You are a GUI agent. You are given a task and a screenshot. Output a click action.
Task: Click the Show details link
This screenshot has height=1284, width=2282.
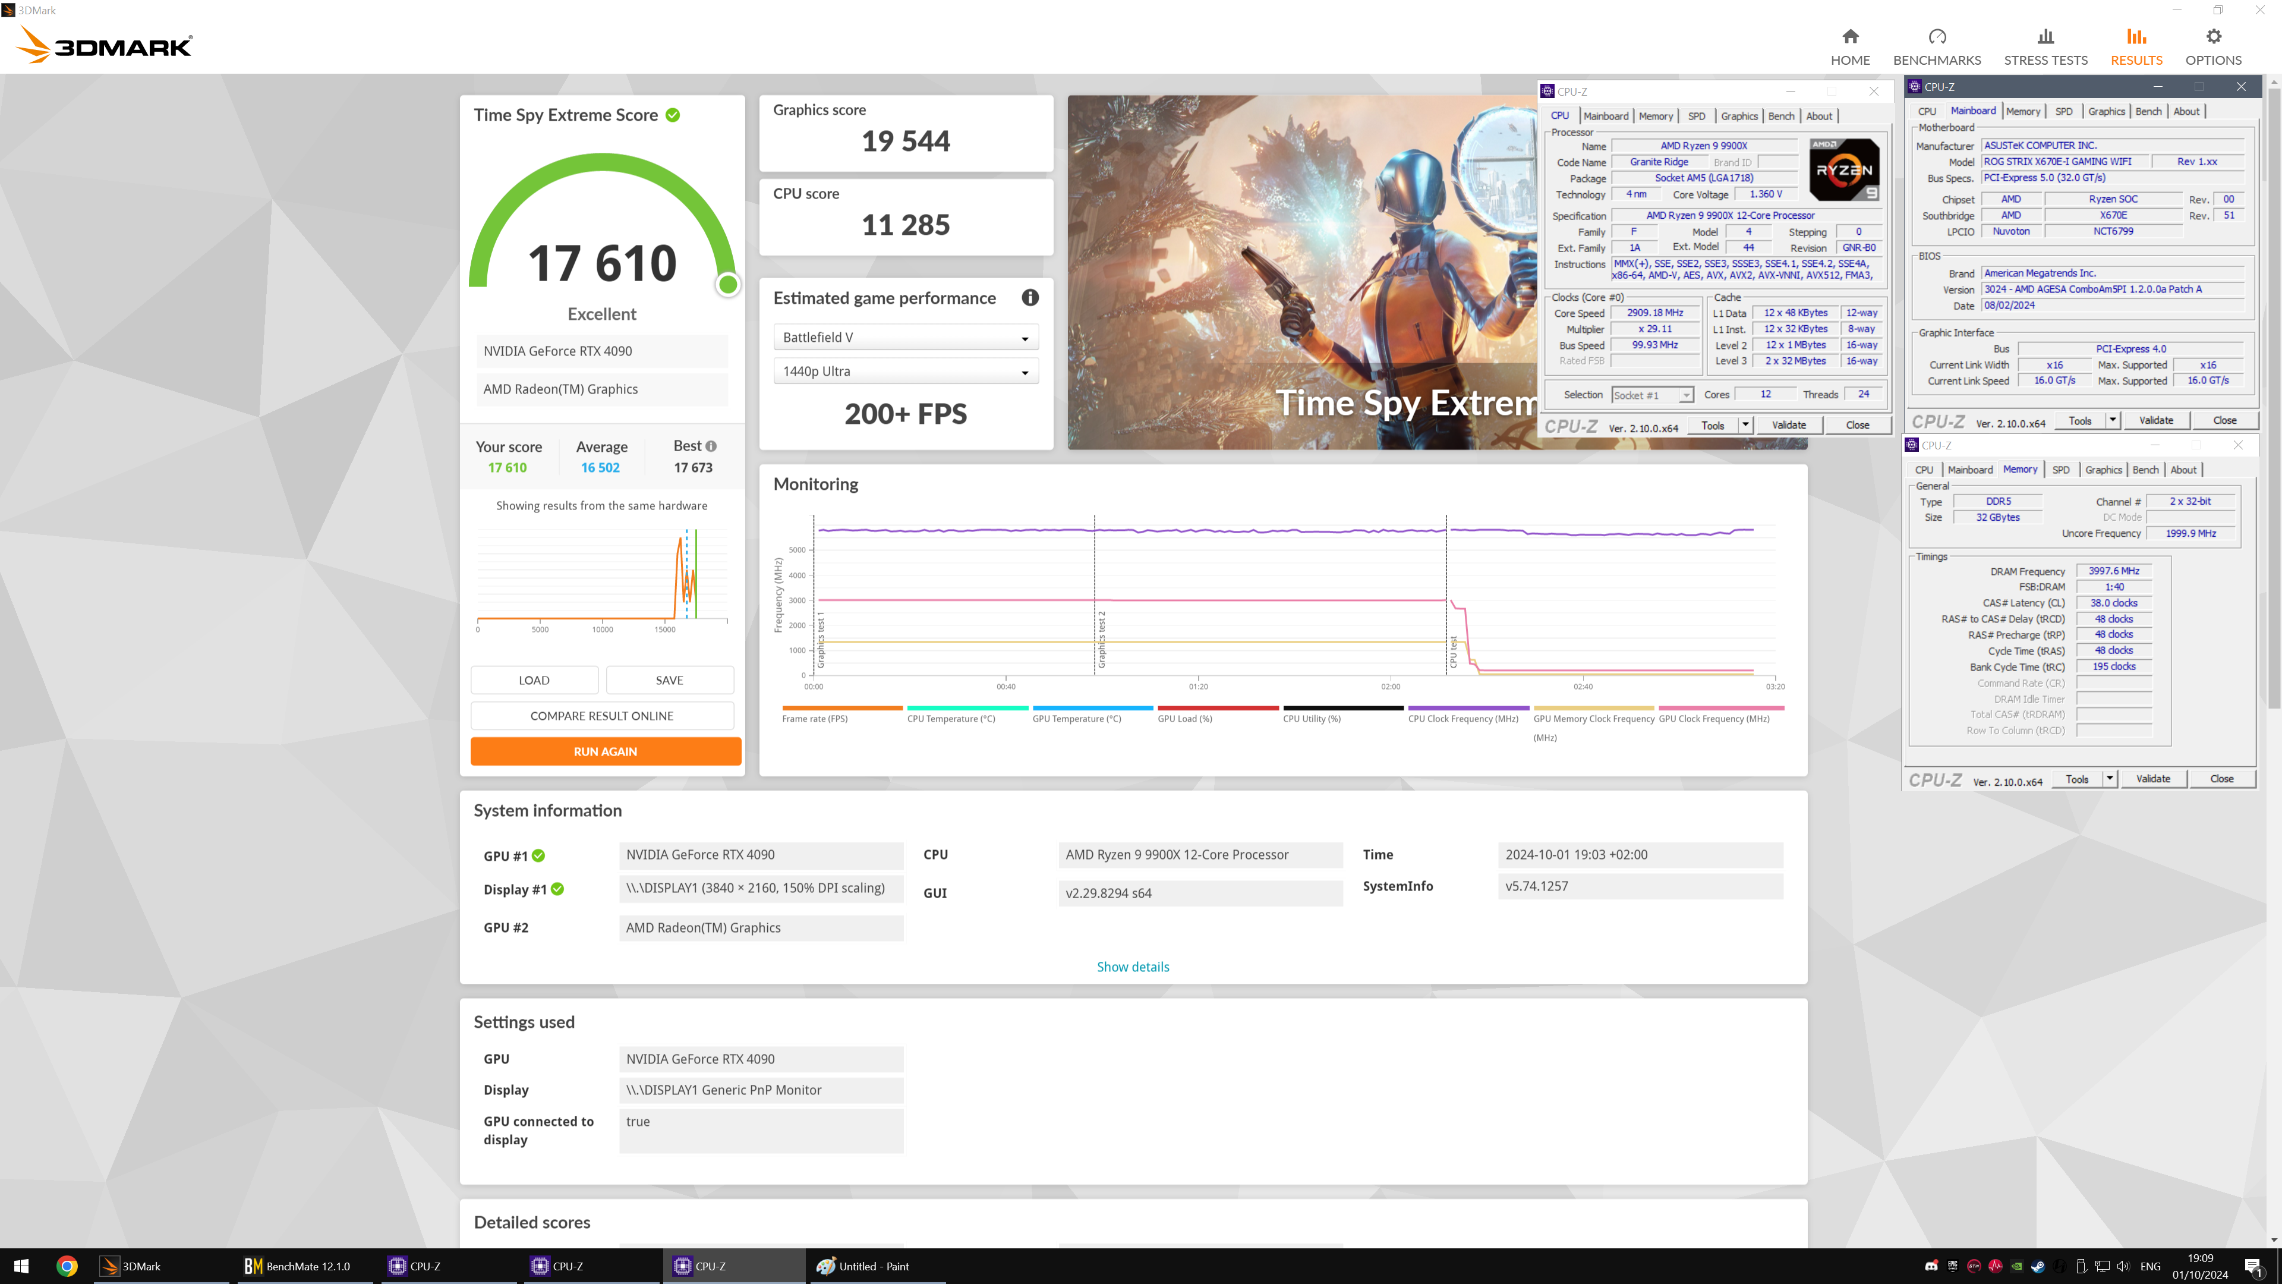(x=1132, y=966)
